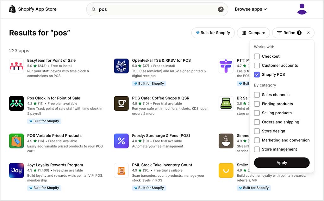Screen dimensions: 324x201
Task: Open the Smile yellow app icon
Action: click(x=226, y=170)
